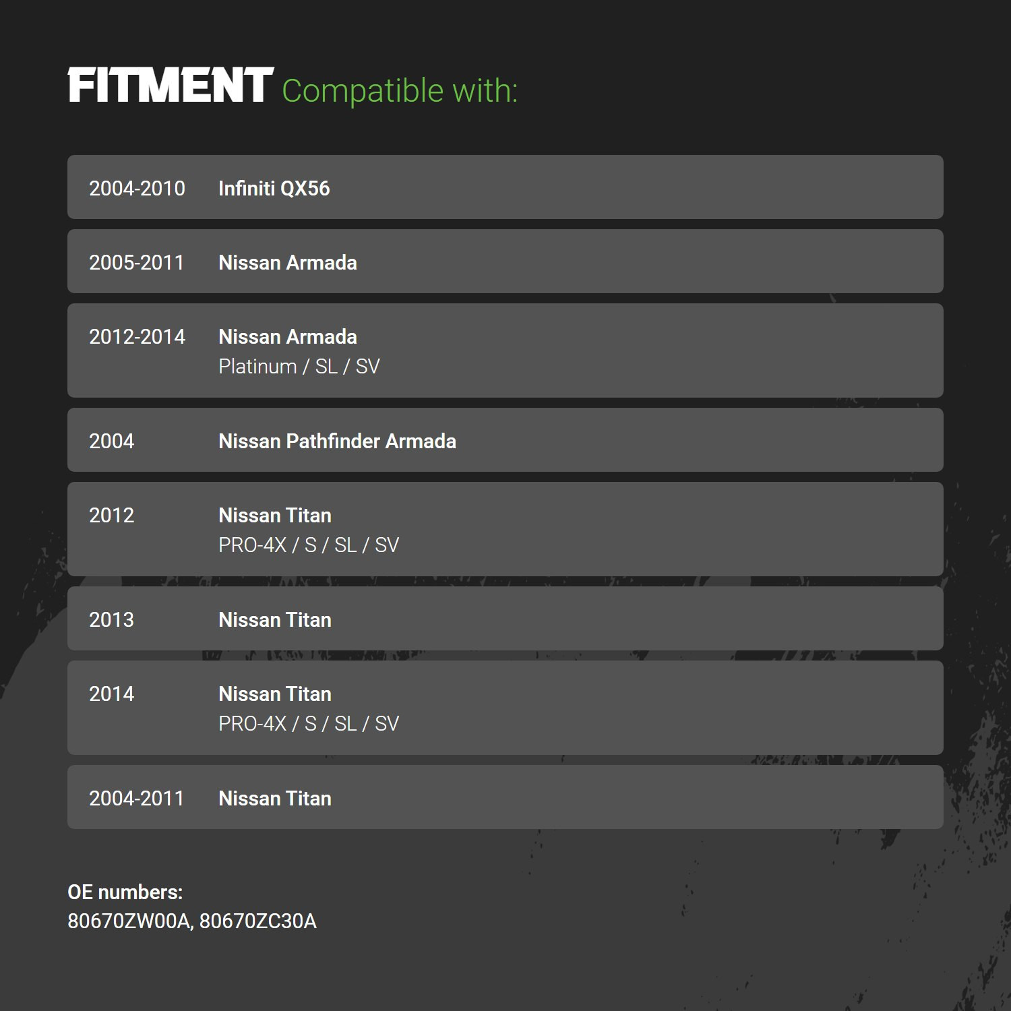Click the 2013 year label

(112, 619)
